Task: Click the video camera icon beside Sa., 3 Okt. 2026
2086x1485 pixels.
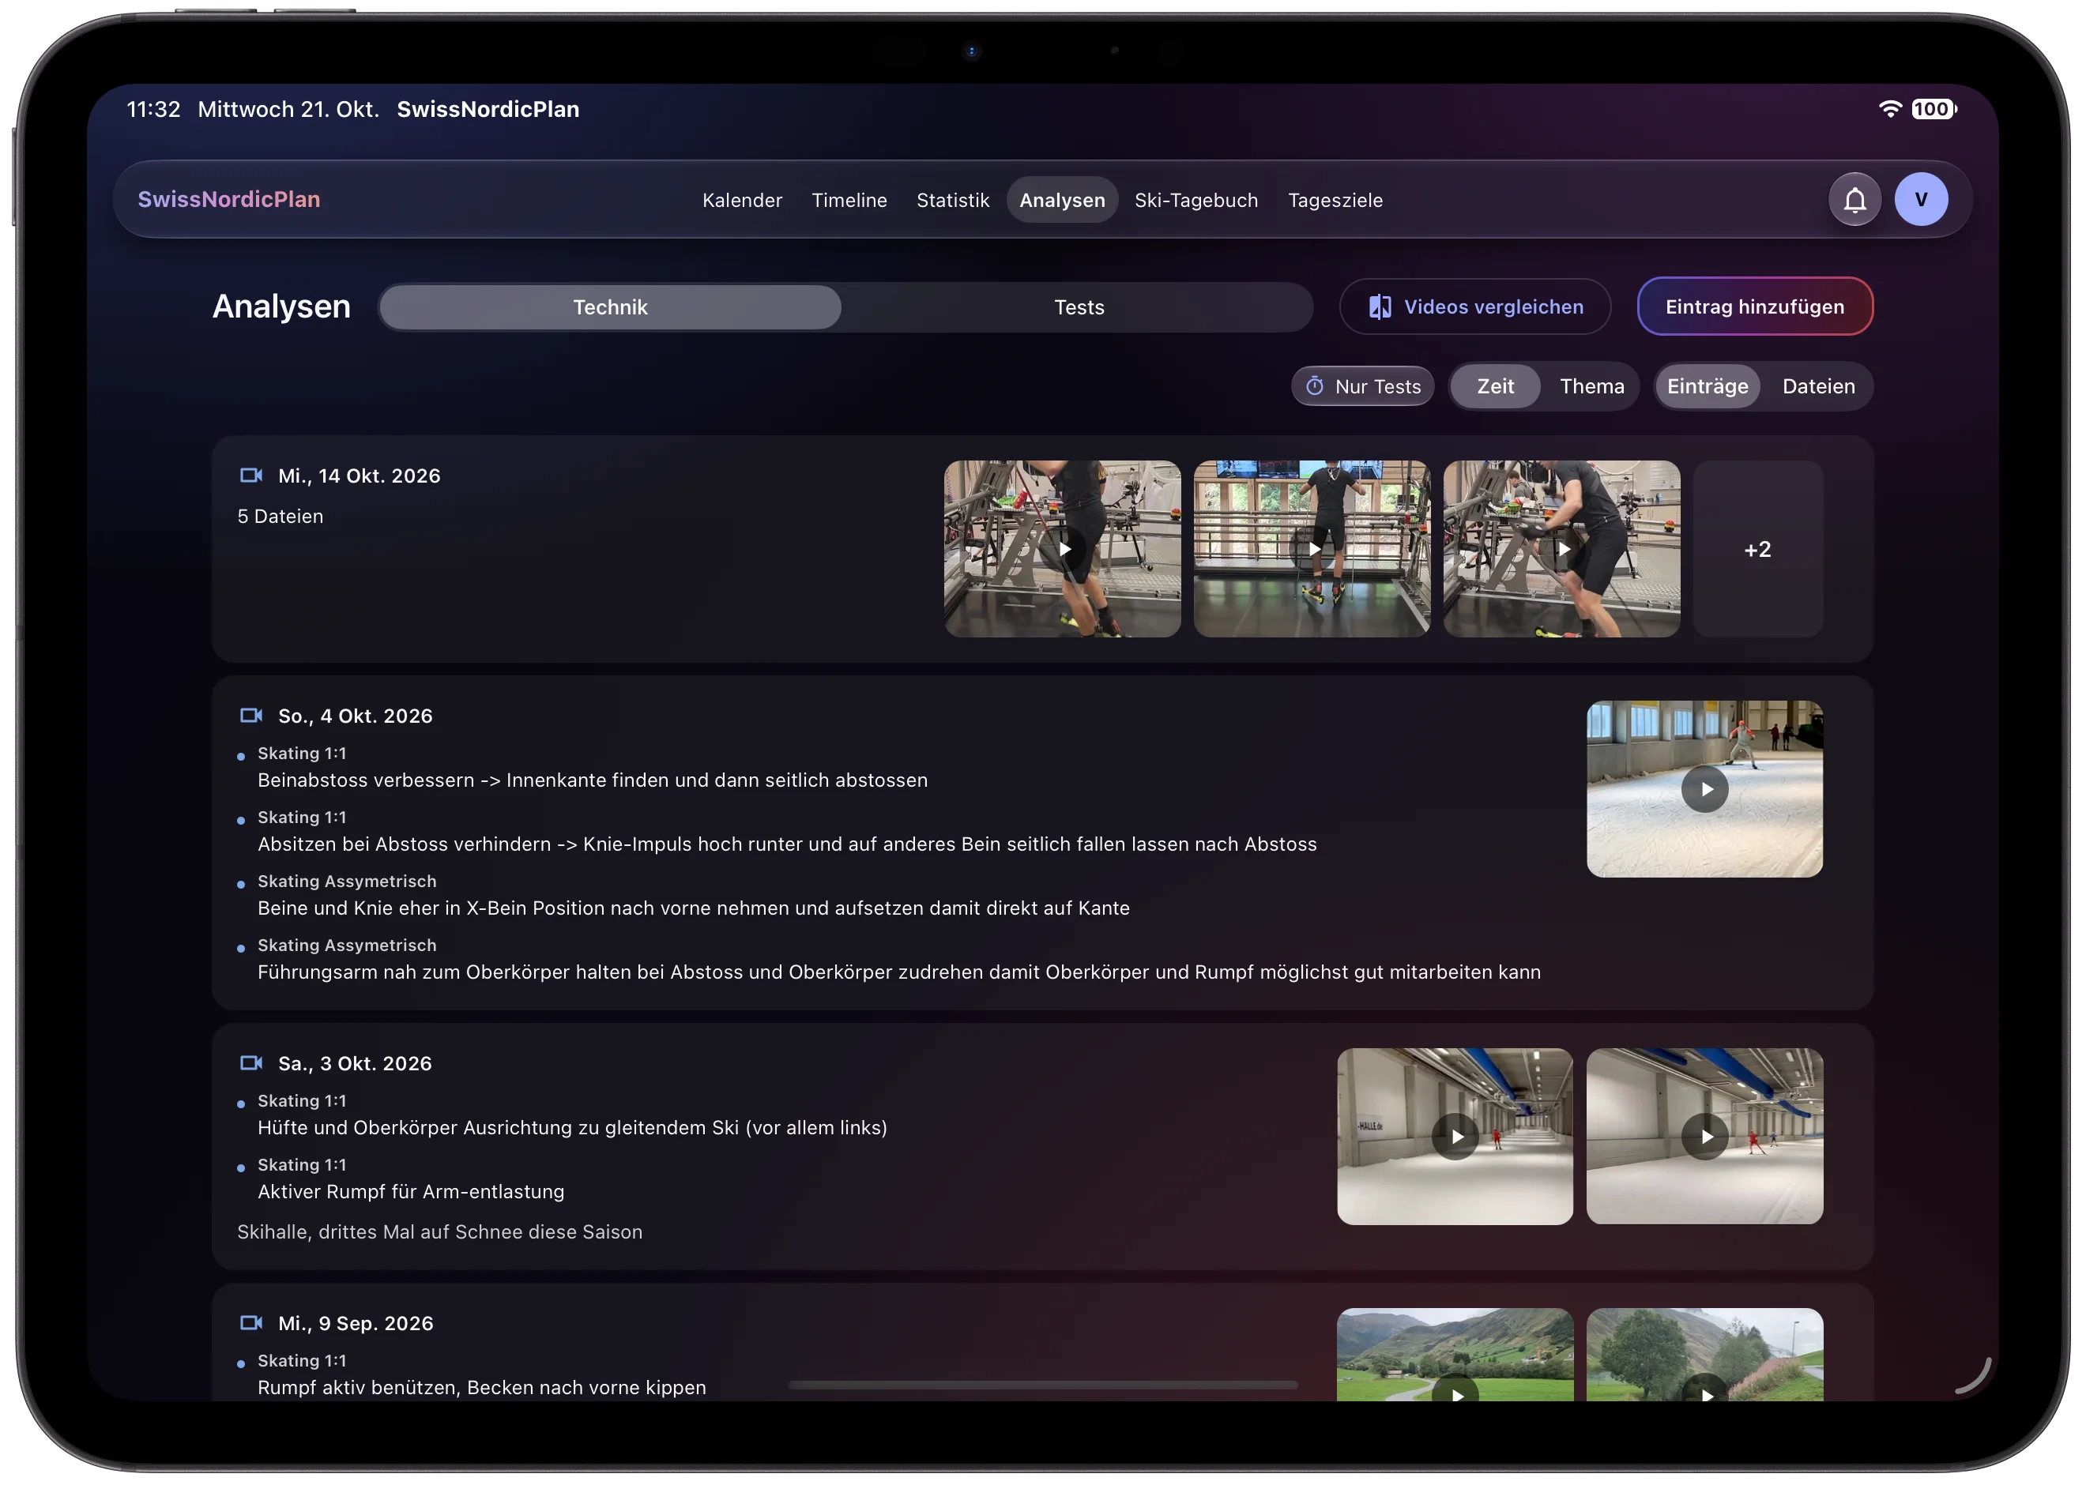Action: tap(250, 1063)
